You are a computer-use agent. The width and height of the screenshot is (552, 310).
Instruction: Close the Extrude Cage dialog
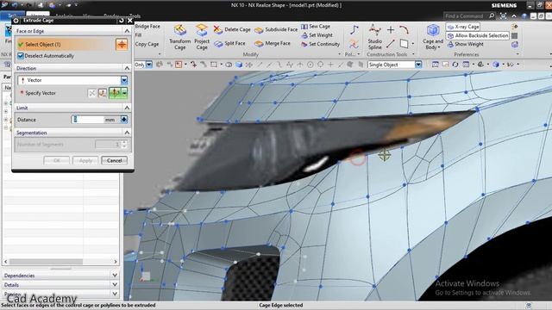pos(129,21)
